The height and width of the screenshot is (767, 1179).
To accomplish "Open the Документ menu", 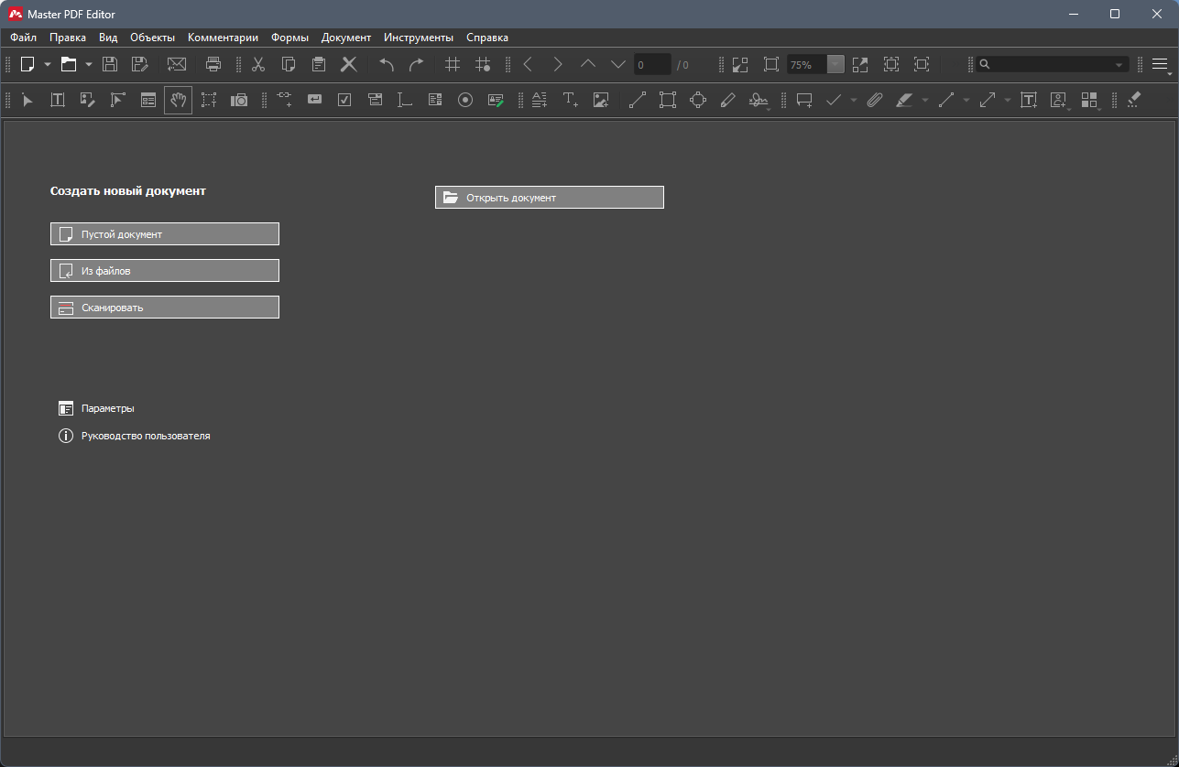I will pyautogui.click(x=345, y=38).
